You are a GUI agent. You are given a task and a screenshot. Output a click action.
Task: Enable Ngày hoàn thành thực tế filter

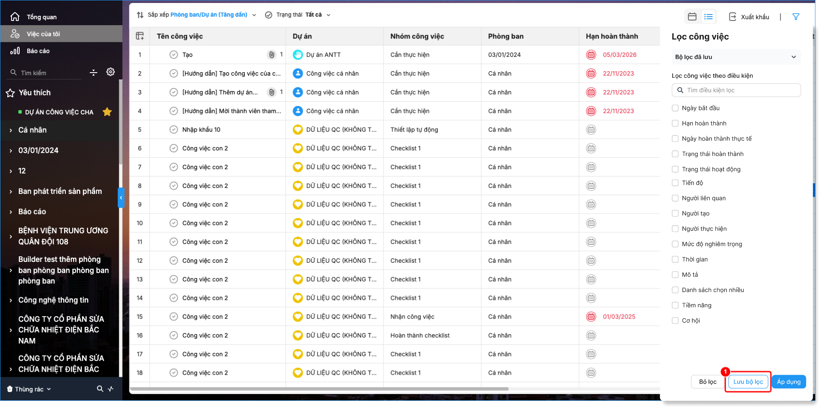coord(675,139)
